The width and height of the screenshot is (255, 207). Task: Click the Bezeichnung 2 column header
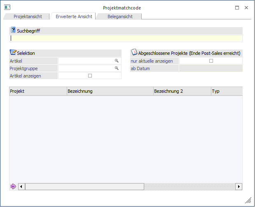pyautogui.click(x=181, y=91)
